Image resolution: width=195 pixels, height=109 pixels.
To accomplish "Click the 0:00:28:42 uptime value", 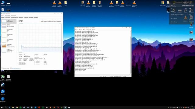I will pos(22,64).
